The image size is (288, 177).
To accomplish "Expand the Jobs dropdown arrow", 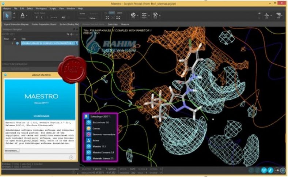I will click(x=271, y=15).
